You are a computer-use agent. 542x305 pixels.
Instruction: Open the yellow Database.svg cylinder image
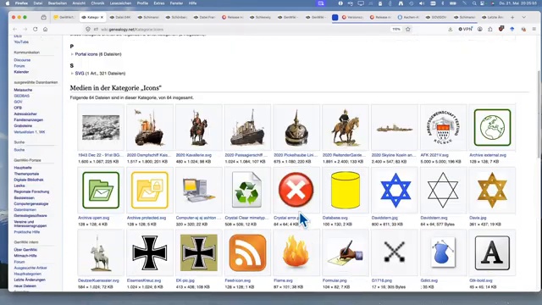click(x=346, y=190)
